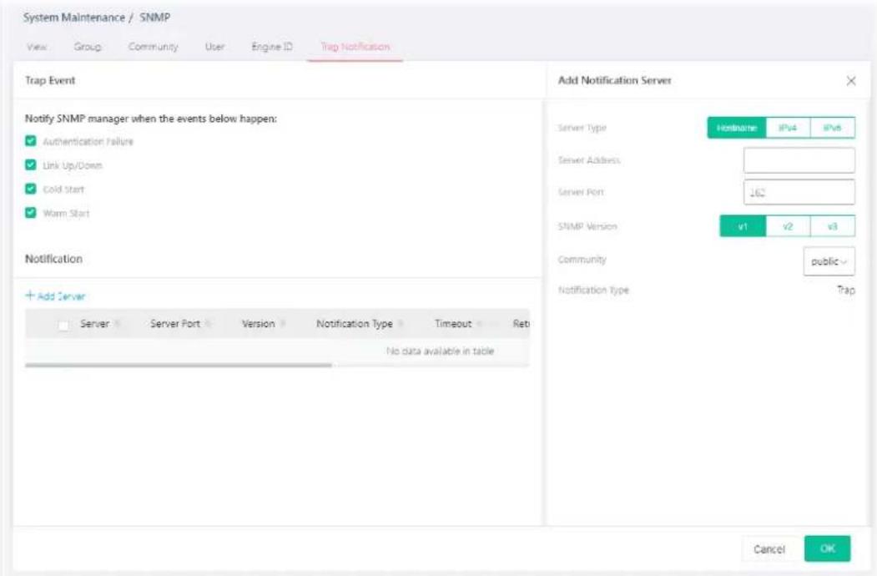Open the Engine ID tab

tap(272, 47)
